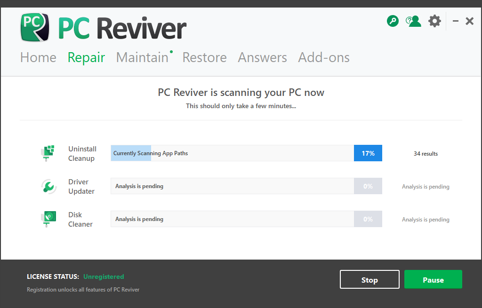Open the help and support person icon
Image resolution: width=482 pixels, height=308 pixels.
pos(413,21)
